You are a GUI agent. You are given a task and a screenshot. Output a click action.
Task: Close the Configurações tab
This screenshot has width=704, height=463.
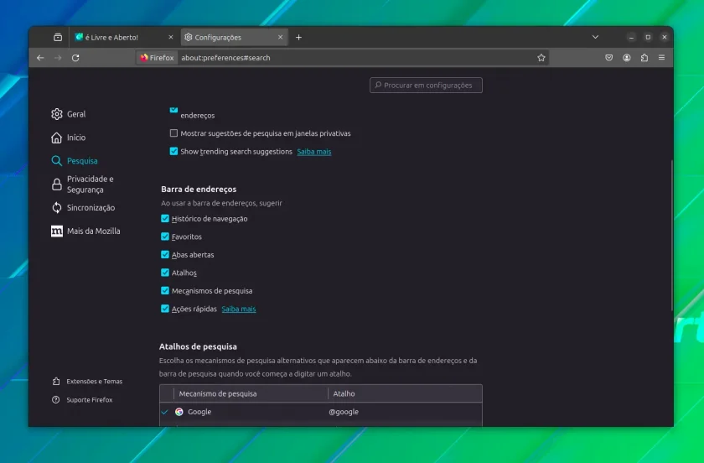[280, 37]
